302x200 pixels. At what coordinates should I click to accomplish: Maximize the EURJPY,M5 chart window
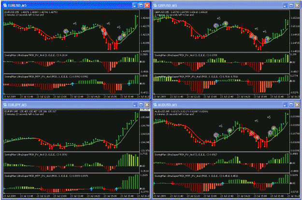[x=141, y=105]
